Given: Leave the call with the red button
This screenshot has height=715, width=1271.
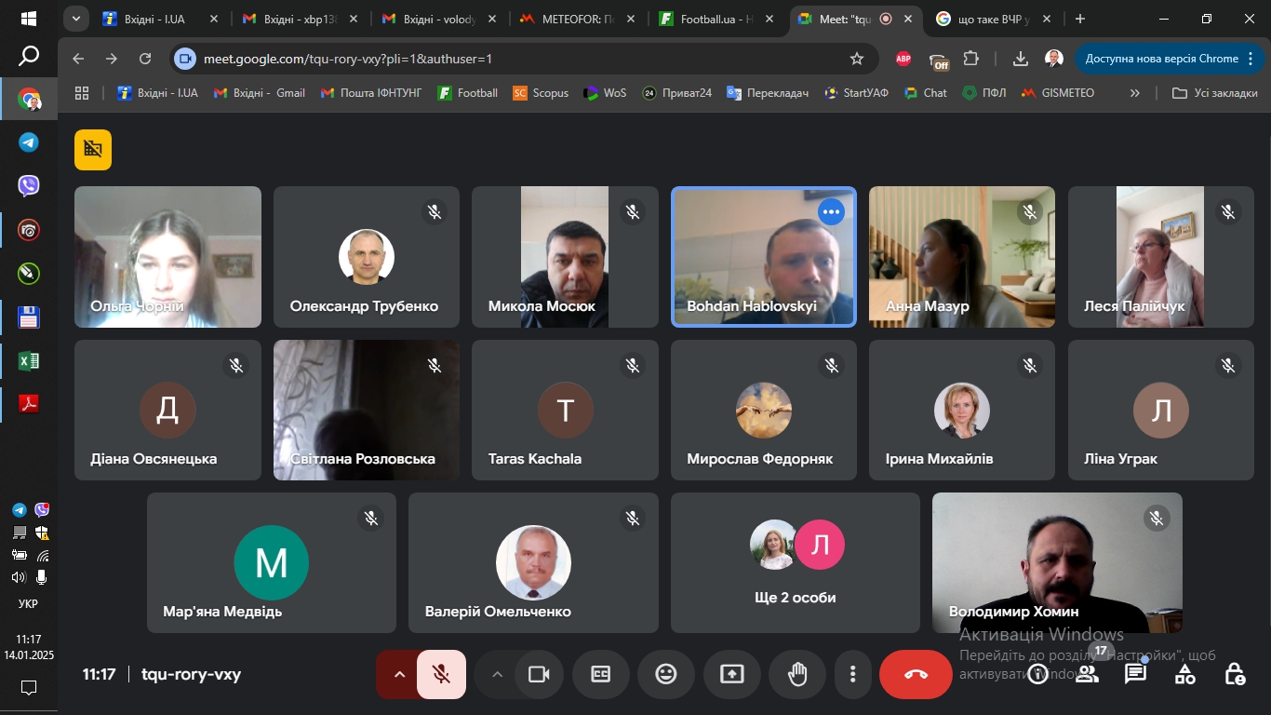Looking at the screenshot, I should (916, 674).
